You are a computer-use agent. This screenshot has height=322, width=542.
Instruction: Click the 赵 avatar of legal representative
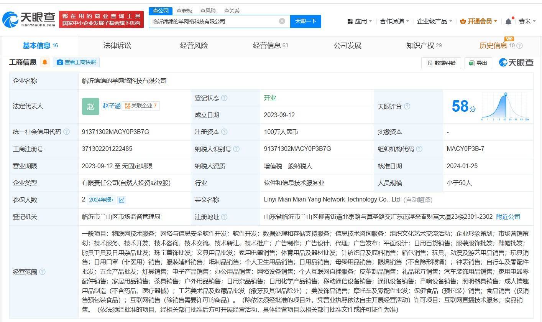pyautogui.click(x=90, y=106)
